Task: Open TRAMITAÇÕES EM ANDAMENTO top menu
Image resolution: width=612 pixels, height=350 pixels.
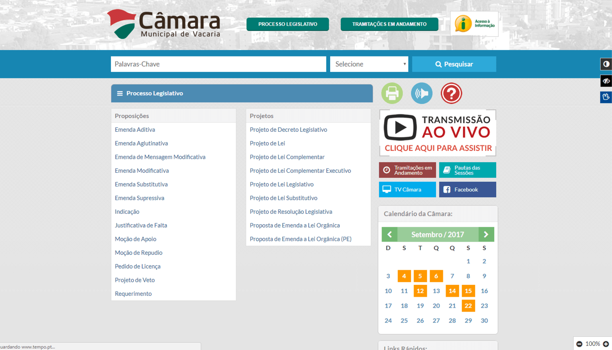Action: click(389, 24)
